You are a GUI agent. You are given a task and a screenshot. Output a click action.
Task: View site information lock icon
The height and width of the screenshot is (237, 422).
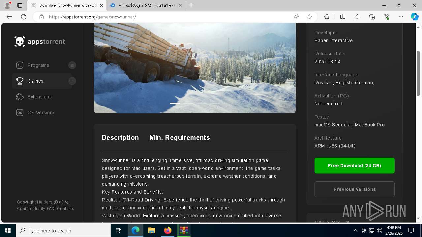42,17
